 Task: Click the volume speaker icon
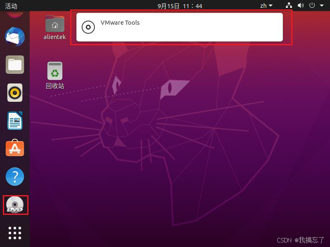tap(301, 5)
